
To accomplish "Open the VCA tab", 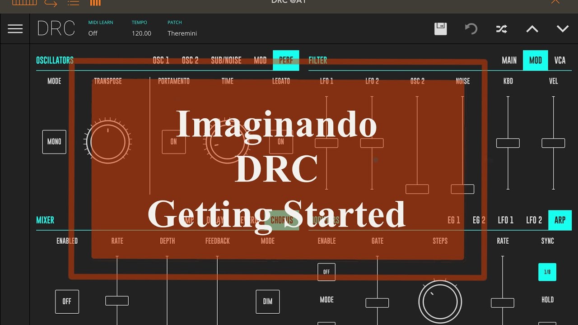I will (x=560, y=60).
